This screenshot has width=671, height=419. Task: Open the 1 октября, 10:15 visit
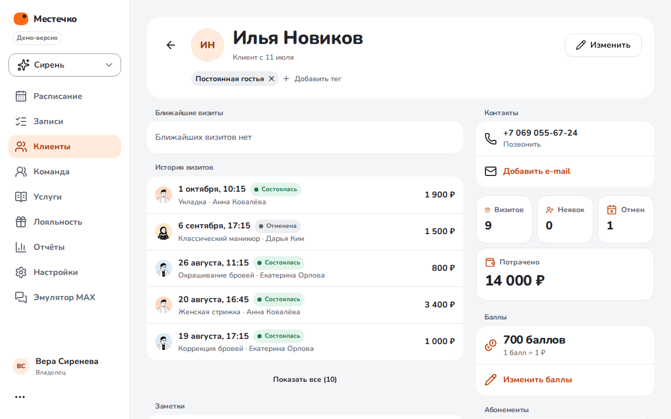305,195
